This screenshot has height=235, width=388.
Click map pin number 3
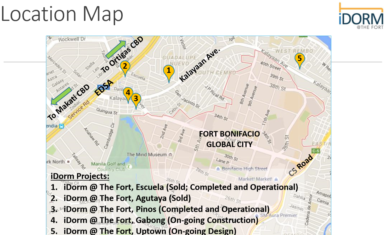[136, 101]
